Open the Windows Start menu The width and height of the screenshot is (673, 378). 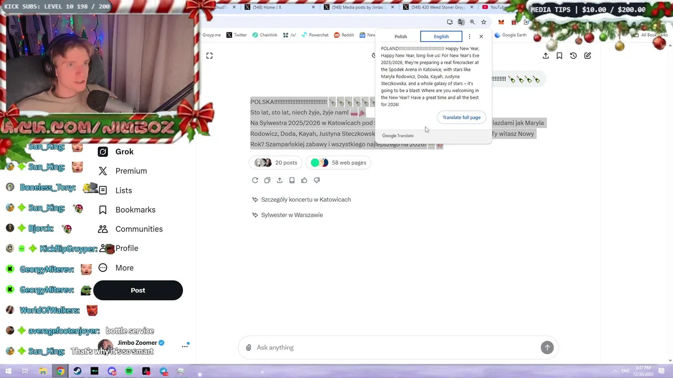pyautogui.click(x=8, y=371)
